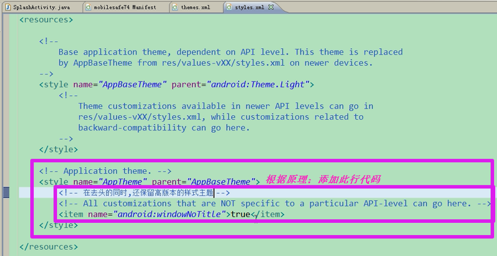Screen dimensions: 497x256
Task: Click the Android icon on the Manifest tab
Action: pyautogui.click(x=88, y=7)
